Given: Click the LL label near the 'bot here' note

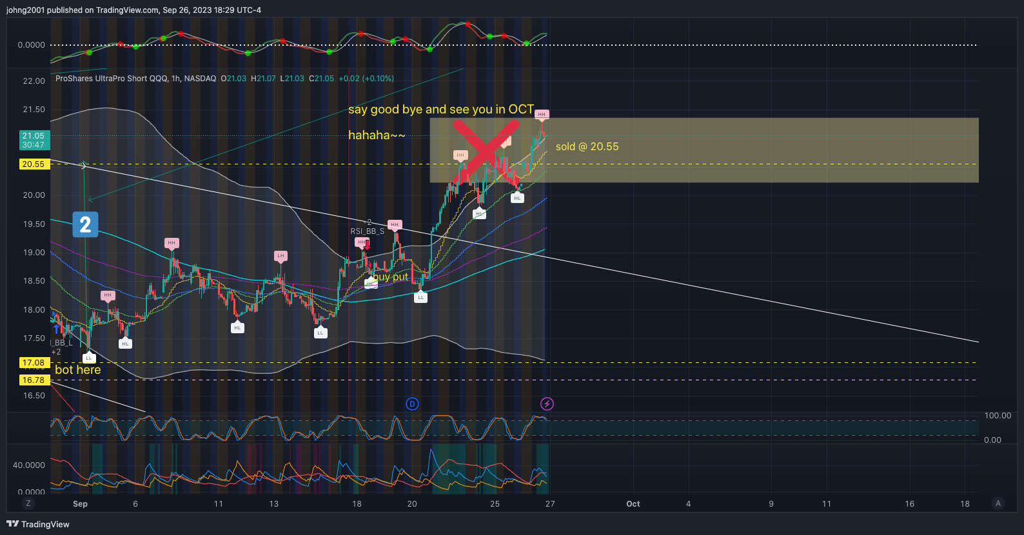Looking at the screenshot, I should pos(89,358).
